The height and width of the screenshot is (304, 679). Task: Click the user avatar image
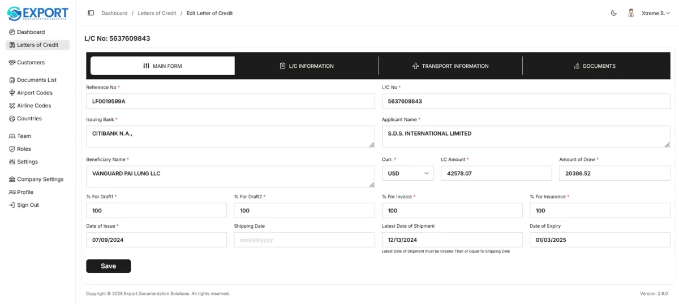coord(631,13)
